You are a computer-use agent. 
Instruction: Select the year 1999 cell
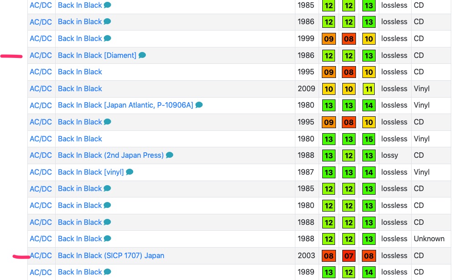point(306,38)
